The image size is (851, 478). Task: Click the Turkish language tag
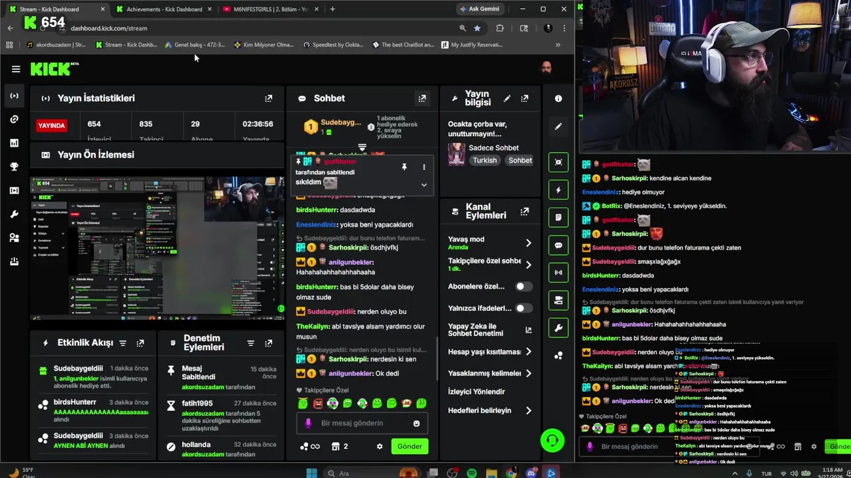pyautogui.click(x=485, y=161)
